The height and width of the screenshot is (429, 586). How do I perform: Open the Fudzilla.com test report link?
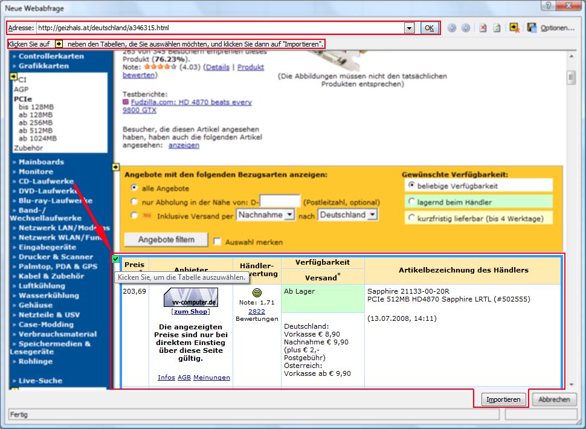pyautogui.click(x=187, y=106)
